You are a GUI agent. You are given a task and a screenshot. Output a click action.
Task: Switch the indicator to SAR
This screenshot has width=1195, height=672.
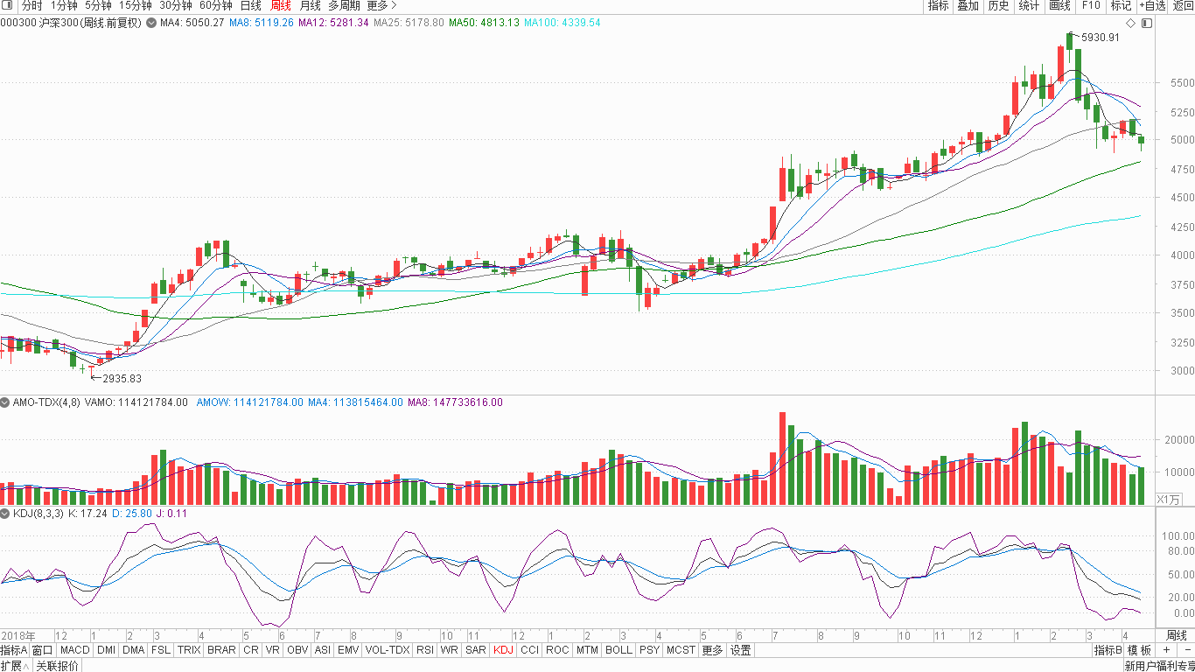(476, 650)
